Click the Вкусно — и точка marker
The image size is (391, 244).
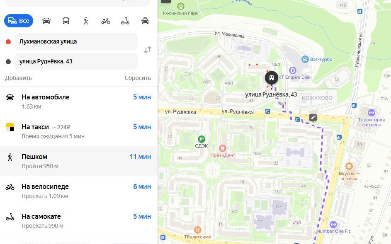coord(349,166)
